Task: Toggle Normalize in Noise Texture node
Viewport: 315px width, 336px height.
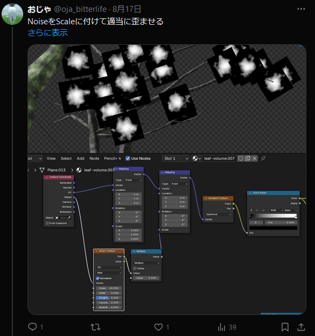Action: click(x=97, y=278)
